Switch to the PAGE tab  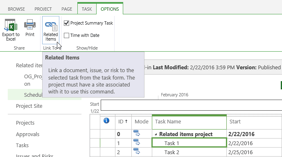[x=67, y=9]
